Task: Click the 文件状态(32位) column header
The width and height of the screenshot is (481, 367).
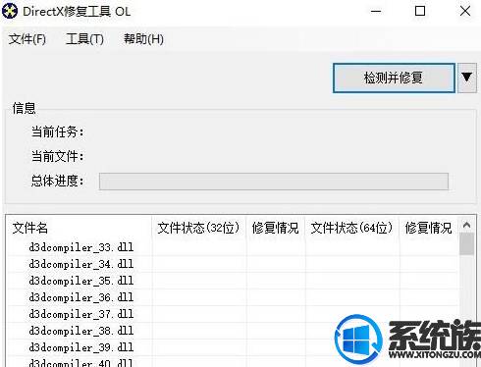Action: pos(199,228)
